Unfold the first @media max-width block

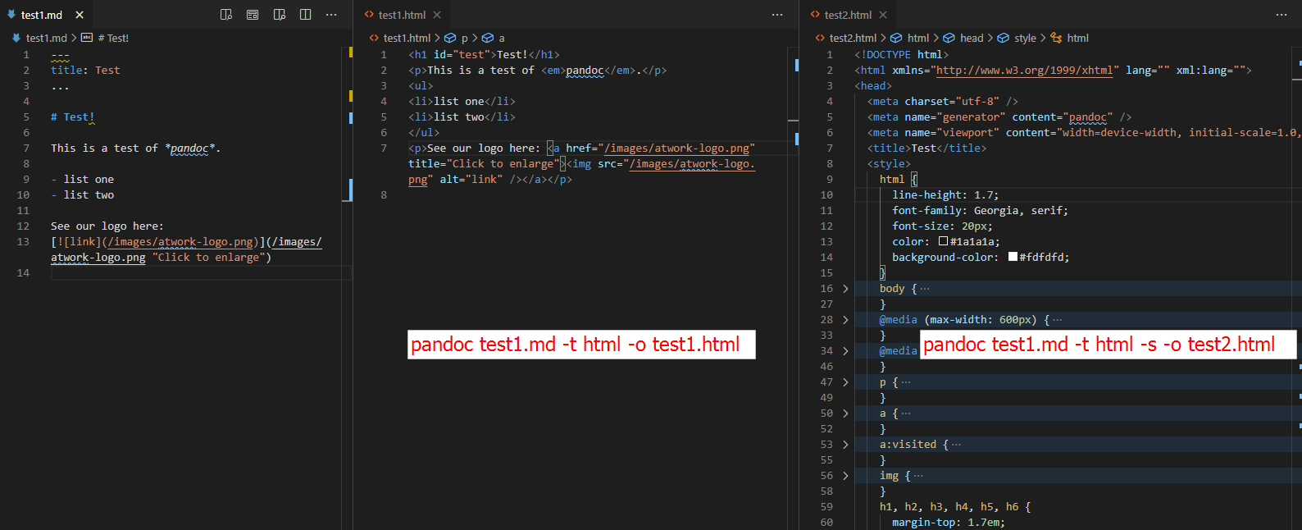coord(845,320)
